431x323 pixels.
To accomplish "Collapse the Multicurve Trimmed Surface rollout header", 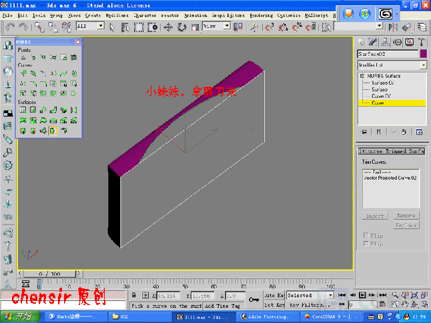I will (x=392, y=151).
